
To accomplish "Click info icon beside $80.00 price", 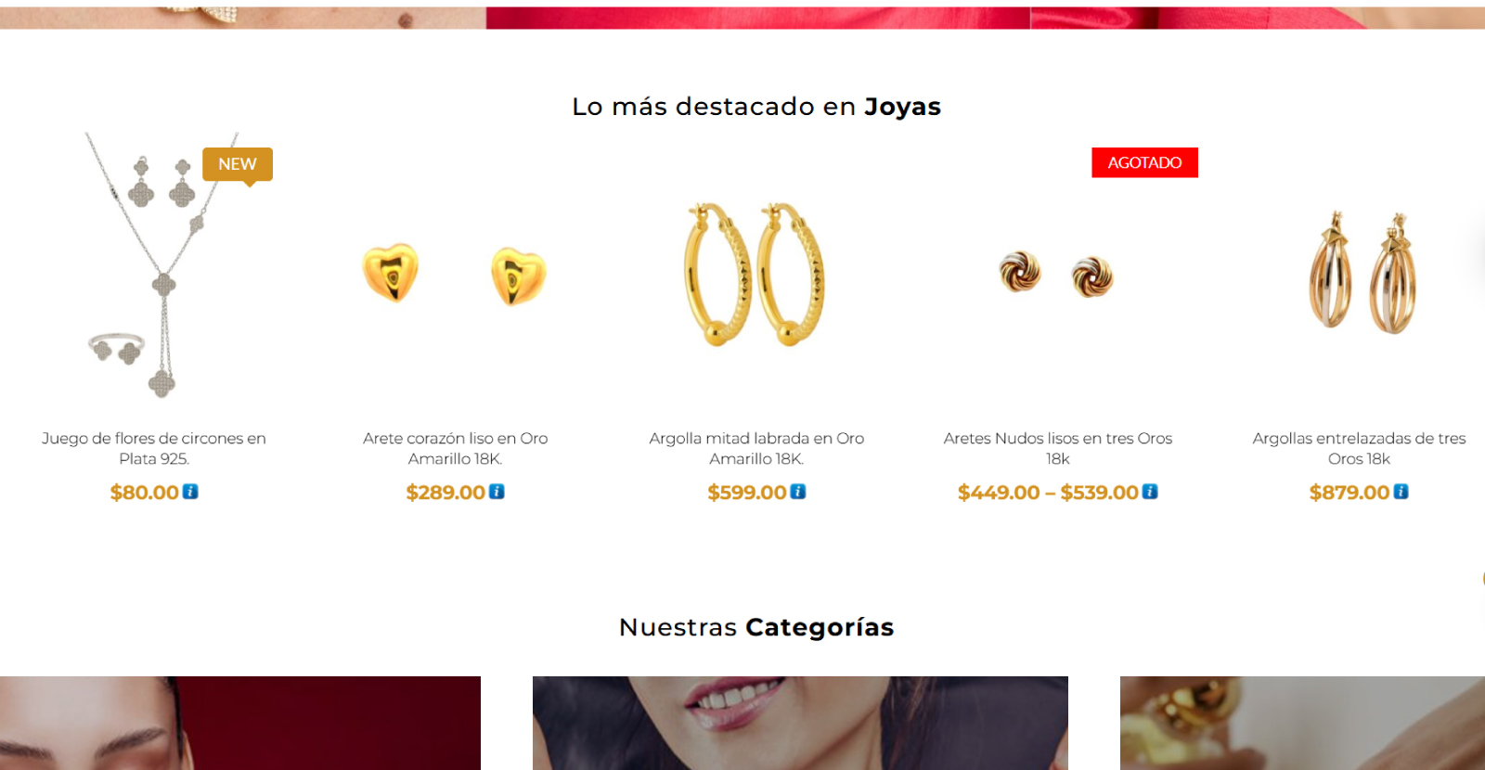I will 190,492.
